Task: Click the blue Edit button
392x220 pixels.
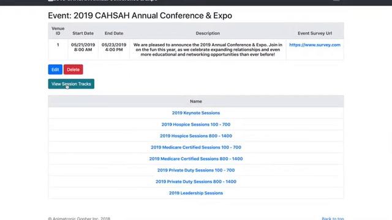Action: [x=55, y=70]
